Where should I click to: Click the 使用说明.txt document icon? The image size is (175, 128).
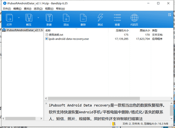[x=47, y=35]
